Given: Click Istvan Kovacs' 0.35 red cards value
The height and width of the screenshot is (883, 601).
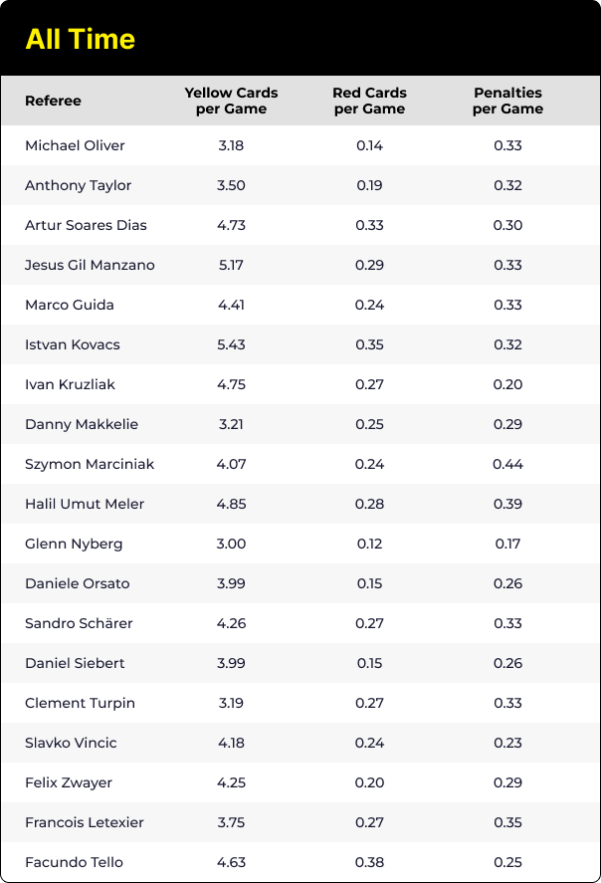Looking at the screenshot, I should pos(370,344).
